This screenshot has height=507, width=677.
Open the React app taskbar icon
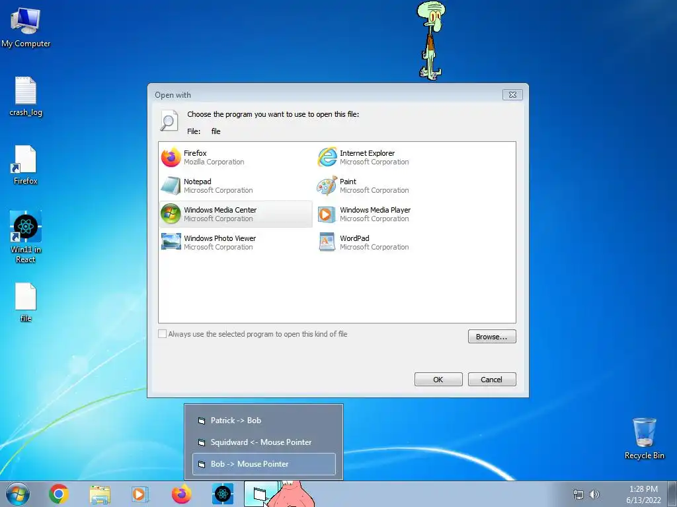click(x=223, y=494)
